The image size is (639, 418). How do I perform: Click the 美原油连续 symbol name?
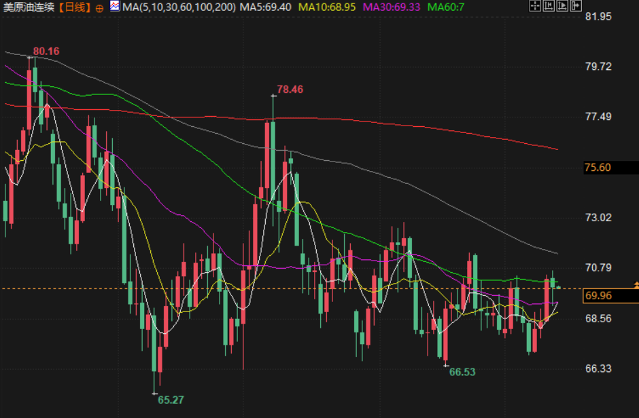pos(27,7)
